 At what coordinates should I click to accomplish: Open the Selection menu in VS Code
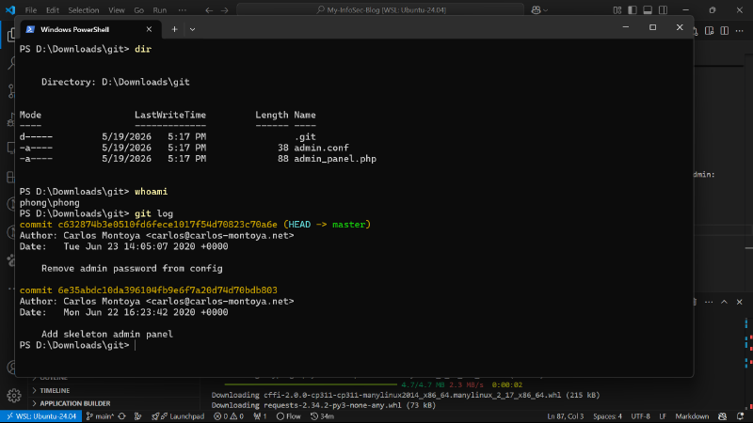(x=83, y=10)
